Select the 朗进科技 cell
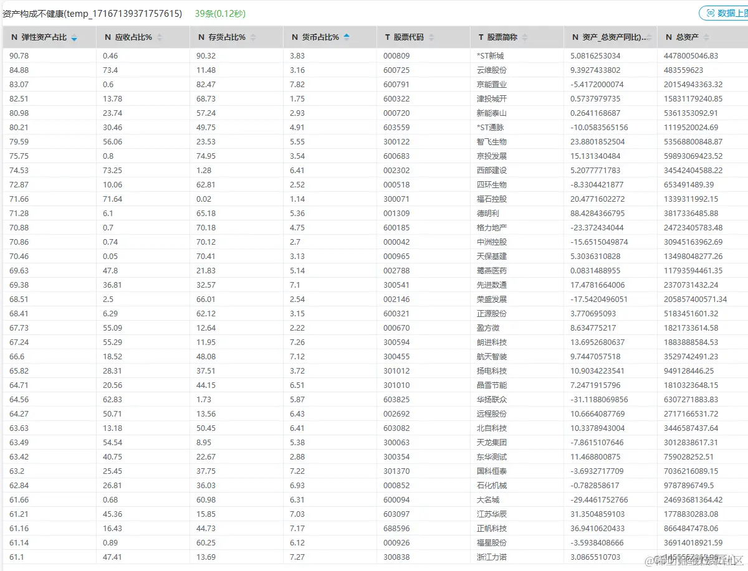This screenshot has height=571, width=748. 492,342
